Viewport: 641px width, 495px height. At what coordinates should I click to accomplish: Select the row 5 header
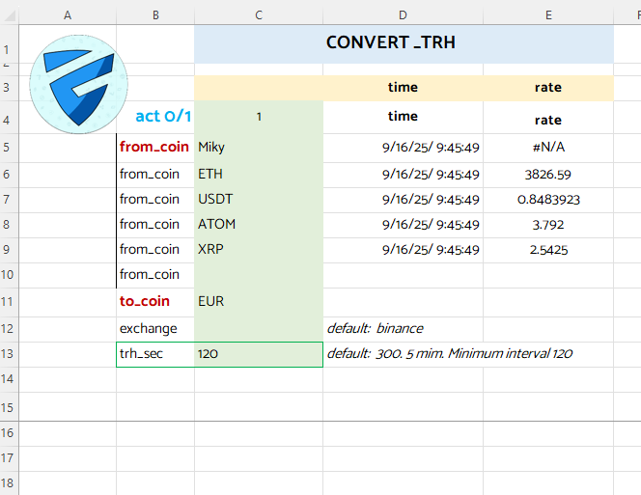[9, 148]
